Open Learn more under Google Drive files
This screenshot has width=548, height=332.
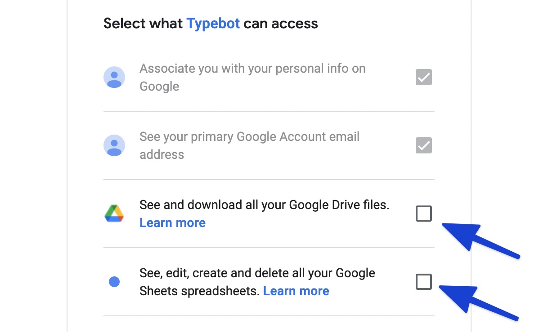click(x=172, y=223)
